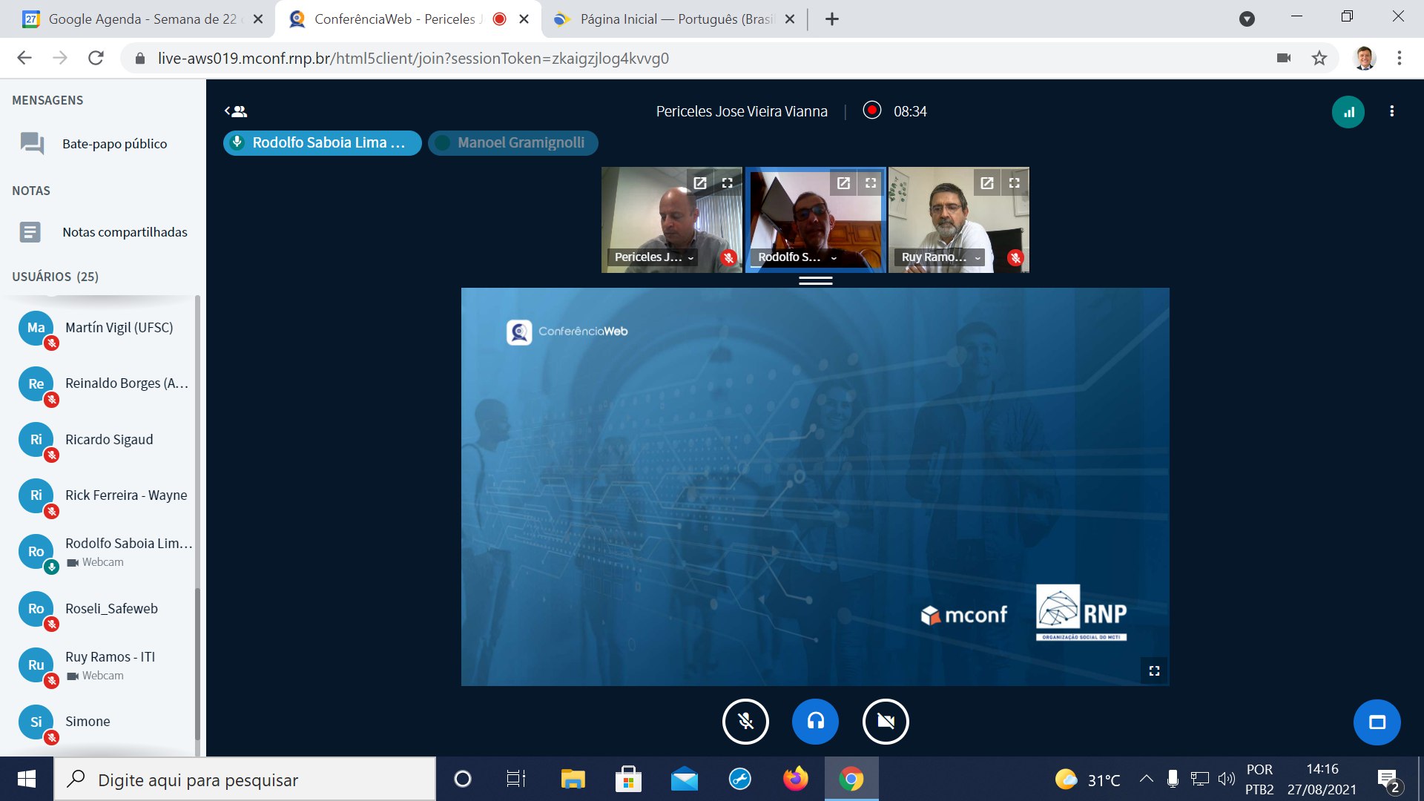Viewport: 1424px width, 801px height.
Task: Toggle the user list panel icon
Action: (236, 111)
